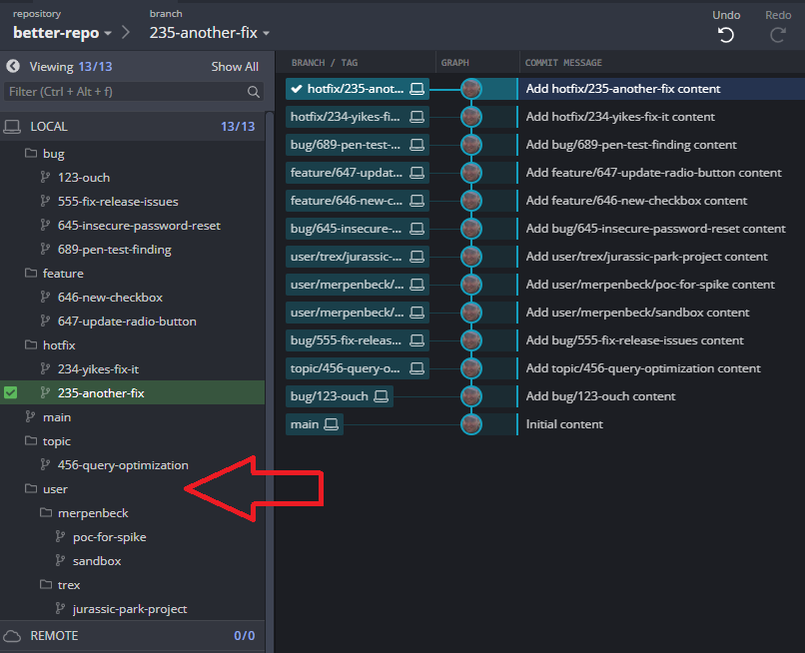Click the Redo icon
Image resolution: width=805 pixels, height=653 pixels.
(778, 33)
